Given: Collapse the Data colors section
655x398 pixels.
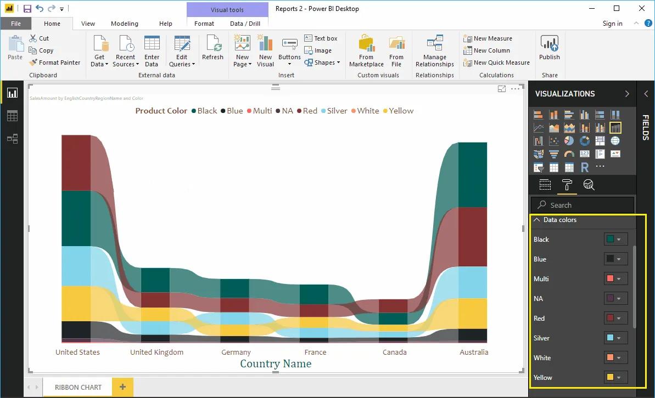Looking at the screenshot, I should point(537,220).
